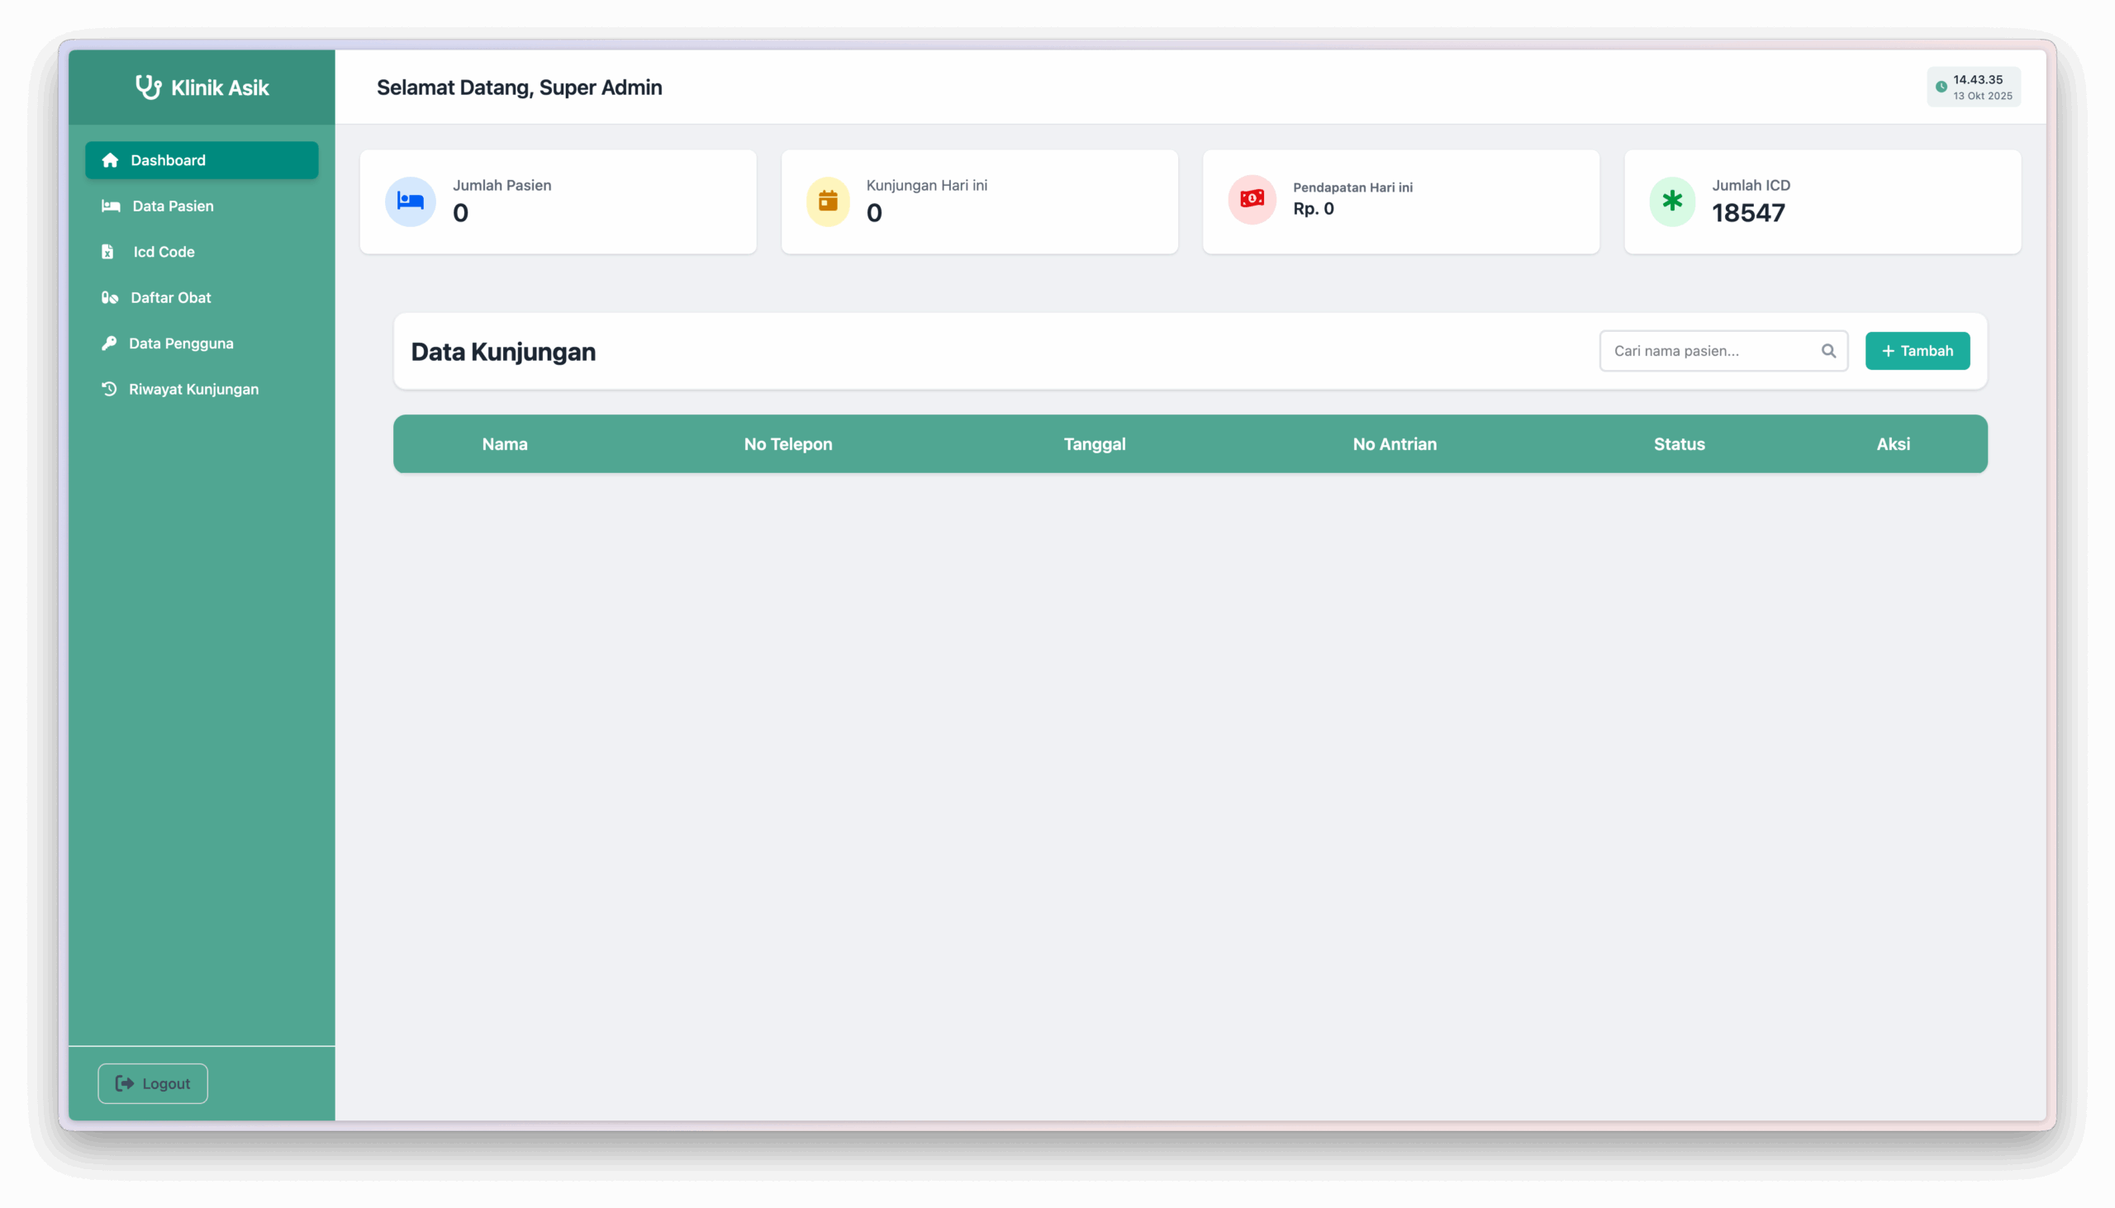Click the stethoscope Klinik Asik logo icon
The image size is (2115, 1208).
[148, 88]
